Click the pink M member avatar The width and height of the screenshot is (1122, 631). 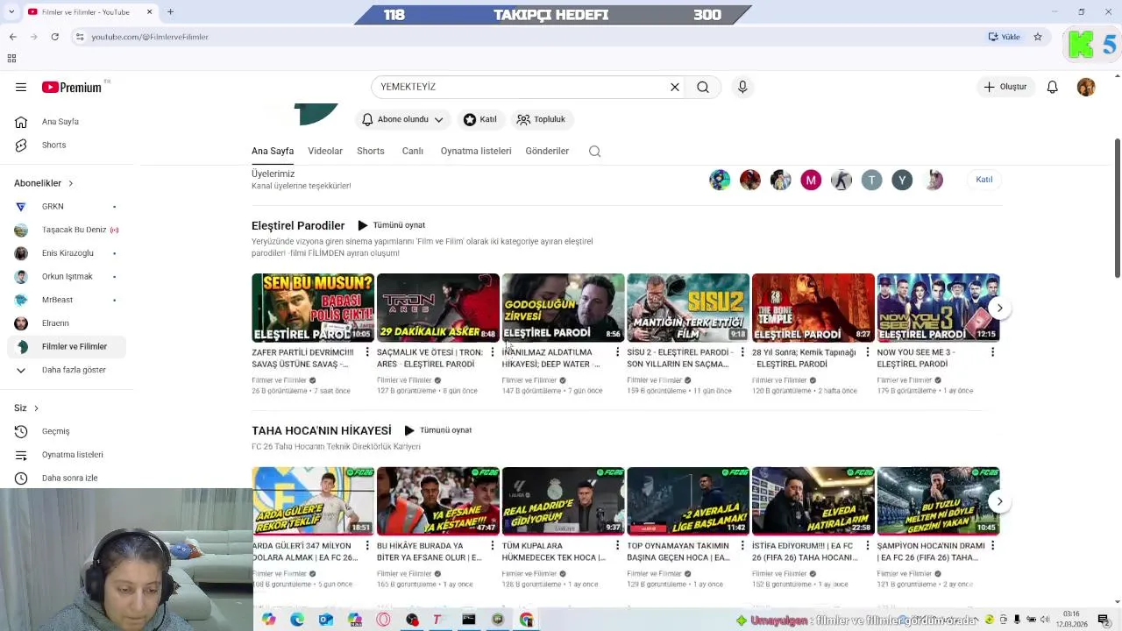811,180
